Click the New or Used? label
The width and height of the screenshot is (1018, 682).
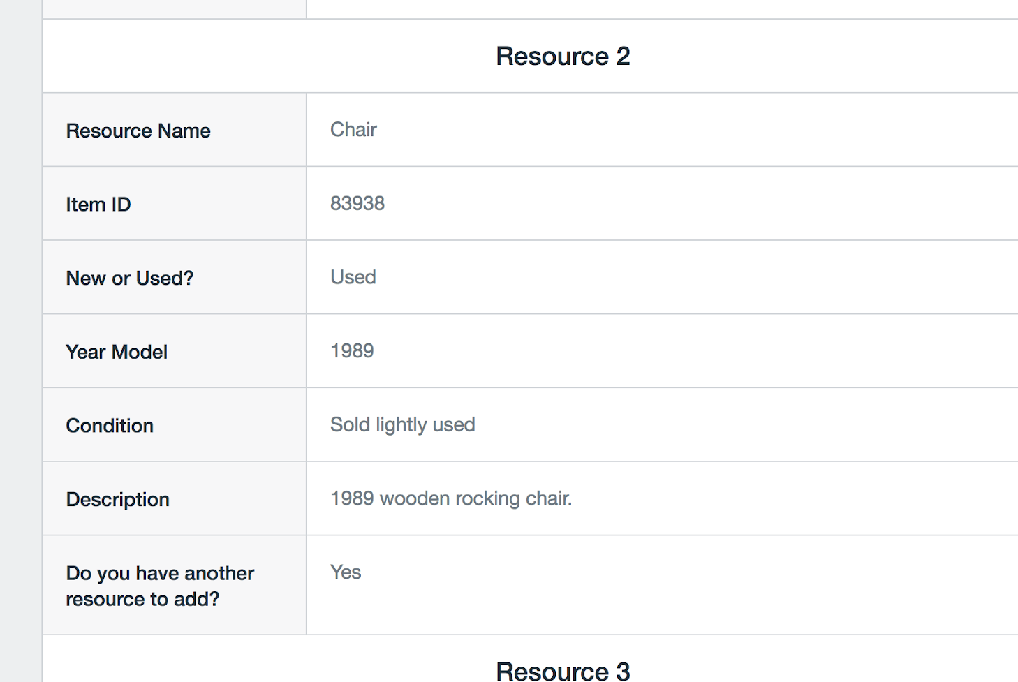[x=129, y=278]
